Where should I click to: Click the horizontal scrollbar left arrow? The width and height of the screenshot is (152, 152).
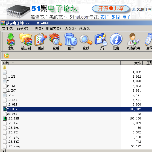(x=3, y=151)
